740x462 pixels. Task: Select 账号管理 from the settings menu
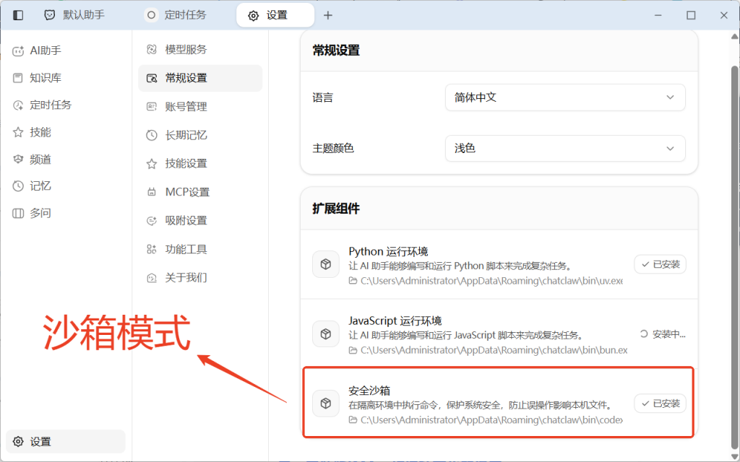point(186,106)
